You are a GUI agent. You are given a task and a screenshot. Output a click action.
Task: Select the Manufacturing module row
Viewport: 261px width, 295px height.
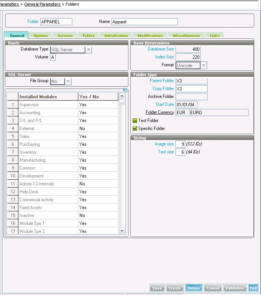[63, 160]
